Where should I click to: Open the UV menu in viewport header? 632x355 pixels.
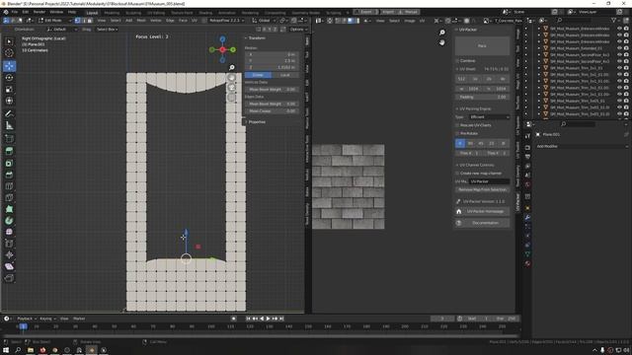pyautogui.click(x=195, y=20)
